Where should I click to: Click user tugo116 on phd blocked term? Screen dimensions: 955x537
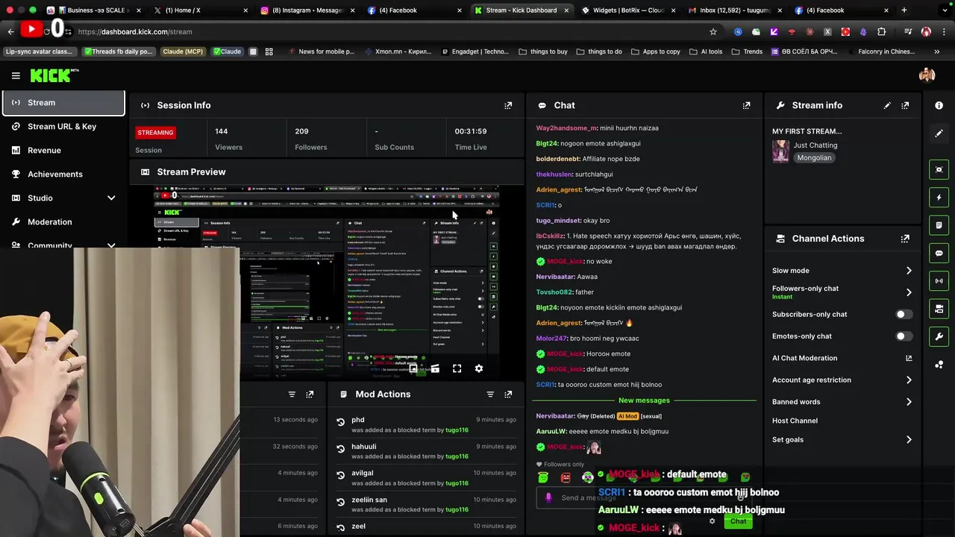tap(457, 430)
